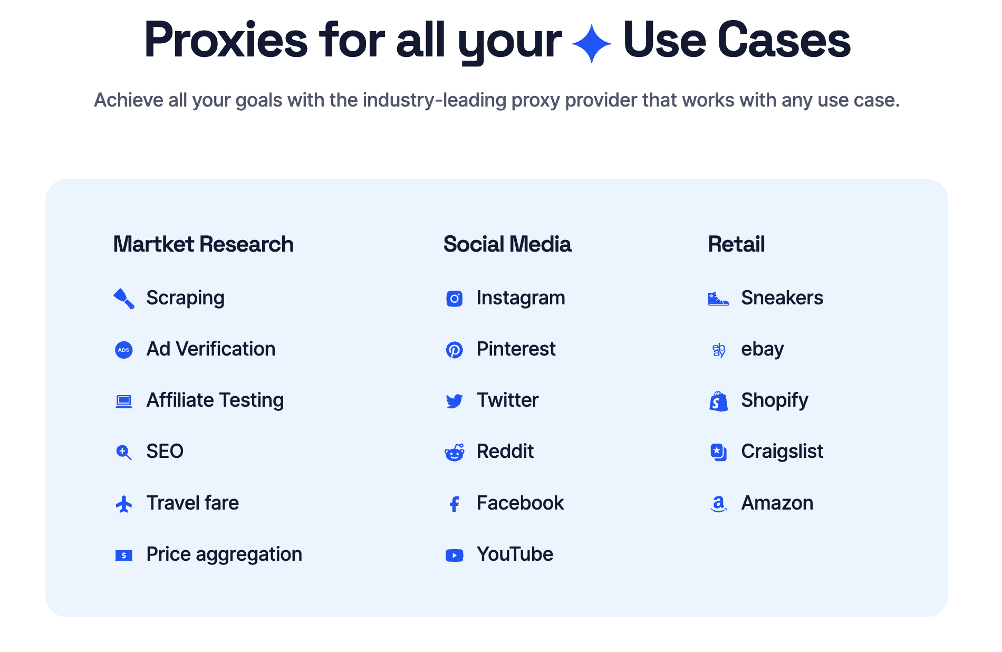Click the Reddit alien icon
1002x652 pixels.
(x=454, y=452)
